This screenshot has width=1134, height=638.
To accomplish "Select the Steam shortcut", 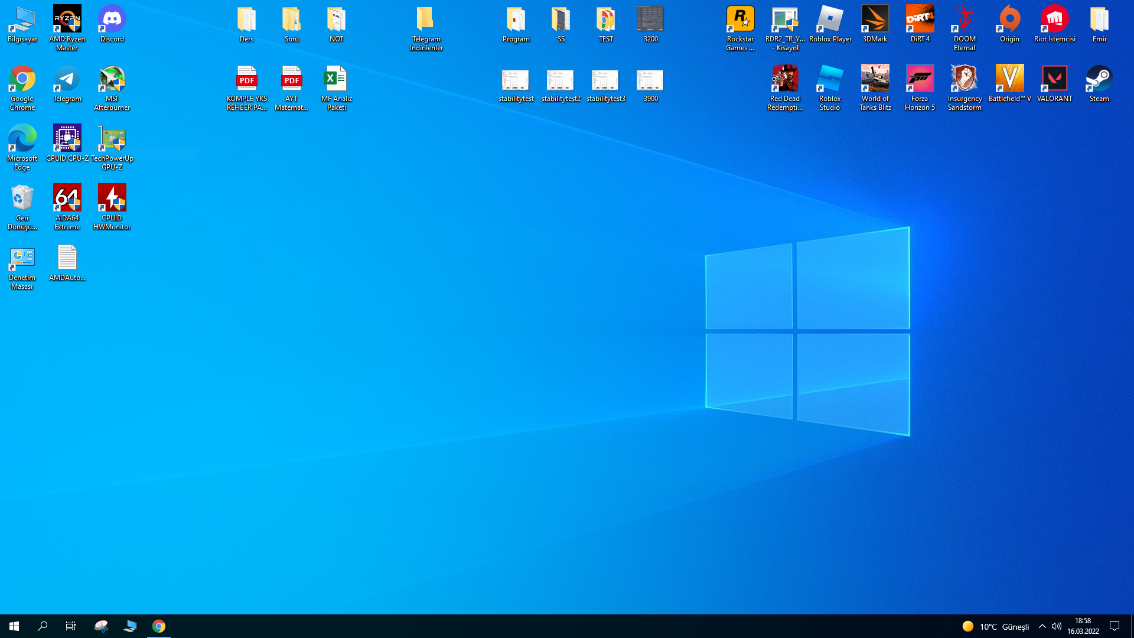I will click(x=1100, y=84).
